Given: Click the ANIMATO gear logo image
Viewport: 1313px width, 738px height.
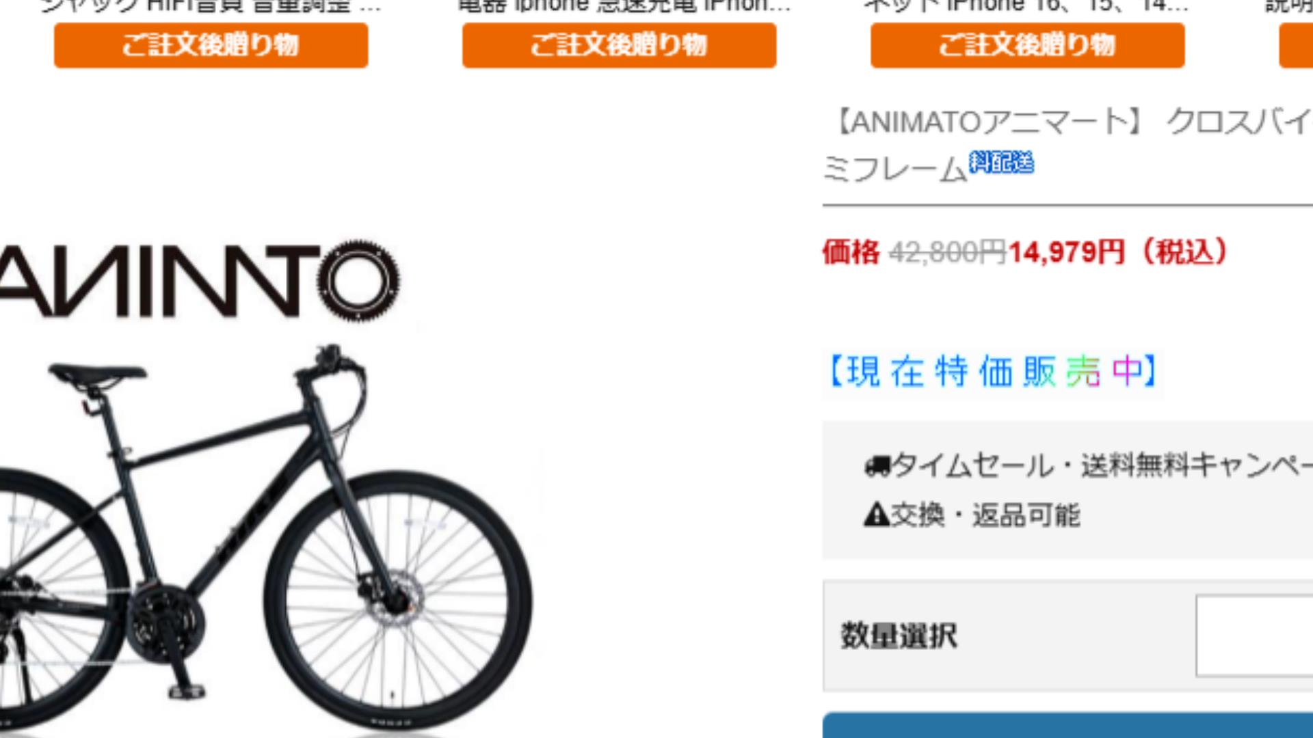Looking at the screenshot, I should pyautogui.click(x=200, y=280).
